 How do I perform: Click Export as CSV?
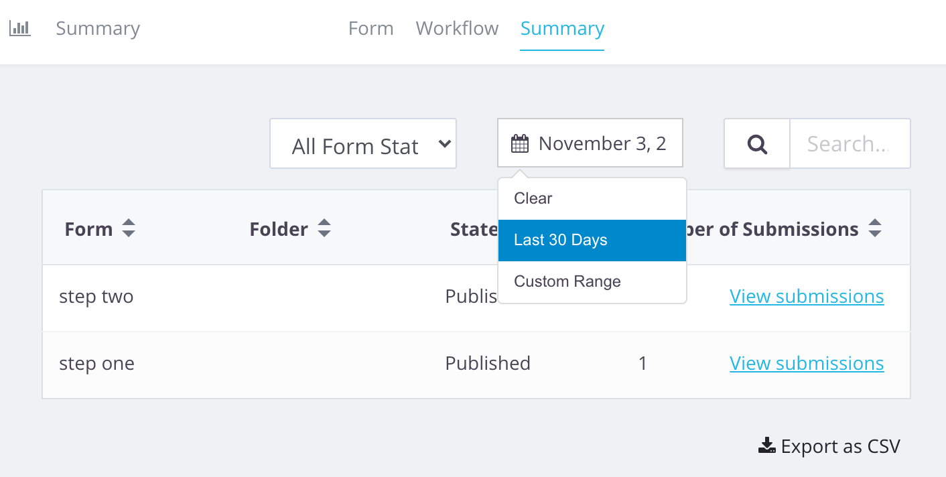[840, 446]
